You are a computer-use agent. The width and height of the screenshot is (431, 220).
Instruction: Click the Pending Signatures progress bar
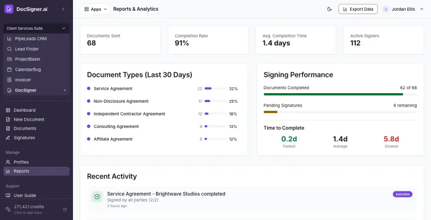340,112
